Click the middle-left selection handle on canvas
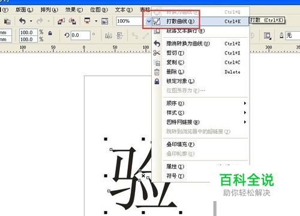The image size is (300, 216). 106,176
